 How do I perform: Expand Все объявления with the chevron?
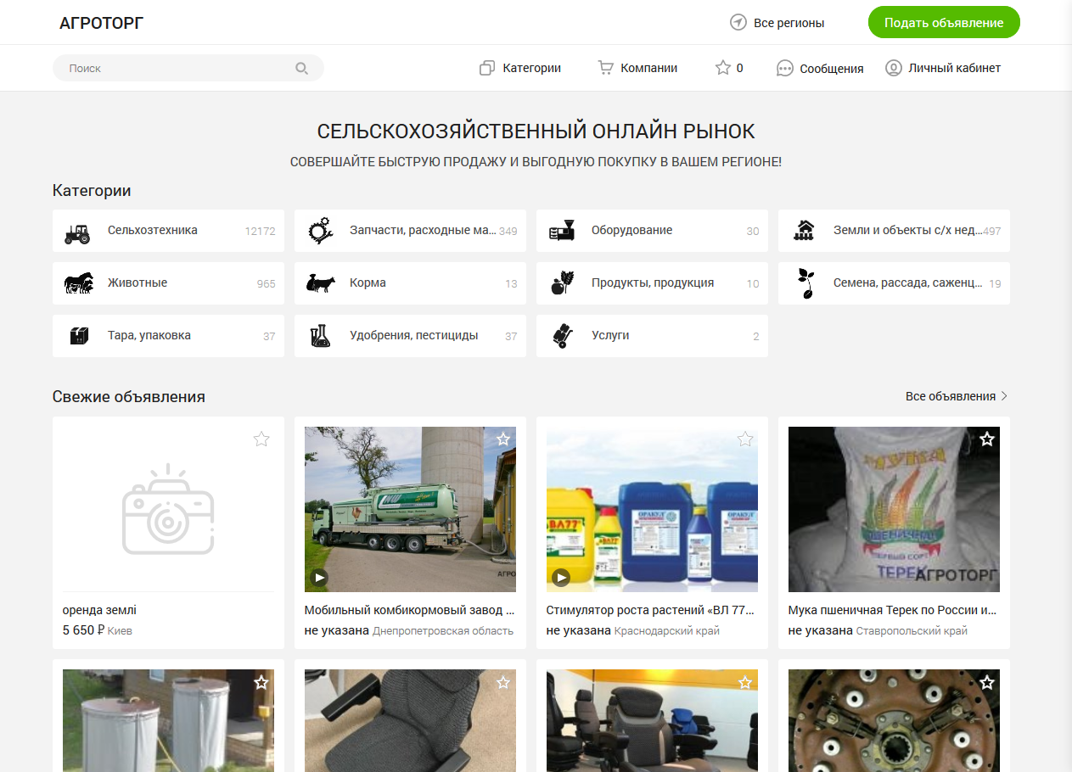click(x=1005, y=396)
